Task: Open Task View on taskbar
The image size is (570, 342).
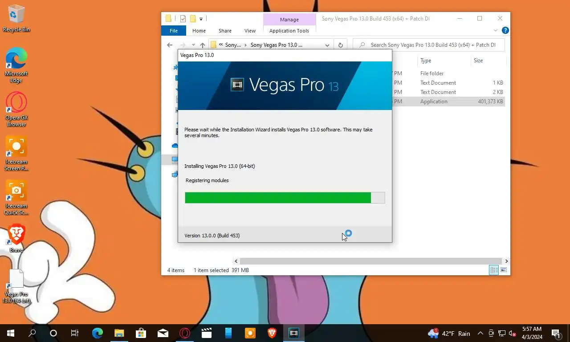Action: (75, 333)
